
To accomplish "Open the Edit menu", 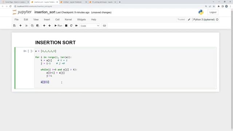I will click(x=26, y=19).
